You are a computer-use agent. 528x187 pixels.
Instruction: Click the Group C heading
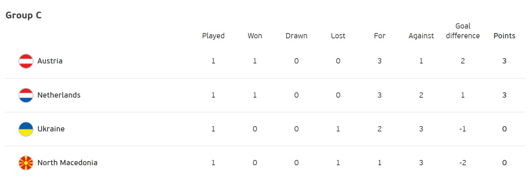[x=23, y=15]
